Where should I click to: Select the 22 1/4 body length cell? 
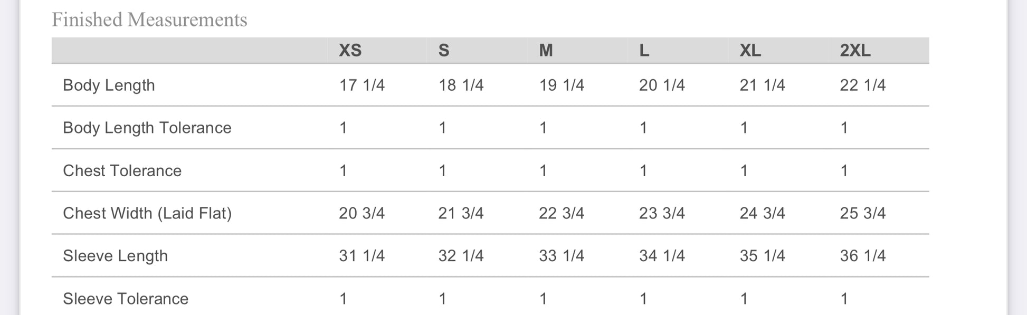point(862,85)
